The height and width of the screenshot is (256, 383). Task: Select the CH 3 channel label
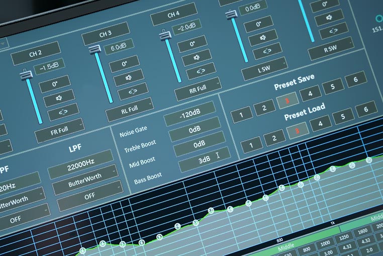[106, 34]
